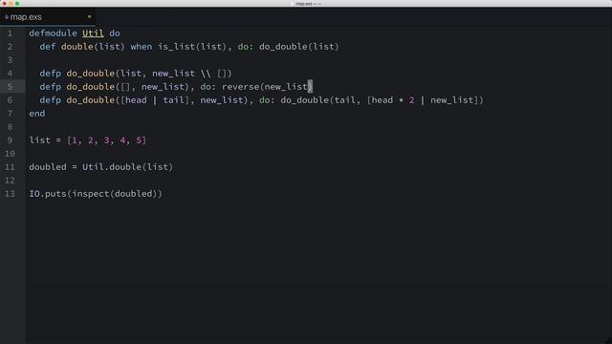The height and width of the screenshot is (344, 612).
Task: Click 'when' keyword on line 2
Action: pyautogui.click(x=142, y=47)
